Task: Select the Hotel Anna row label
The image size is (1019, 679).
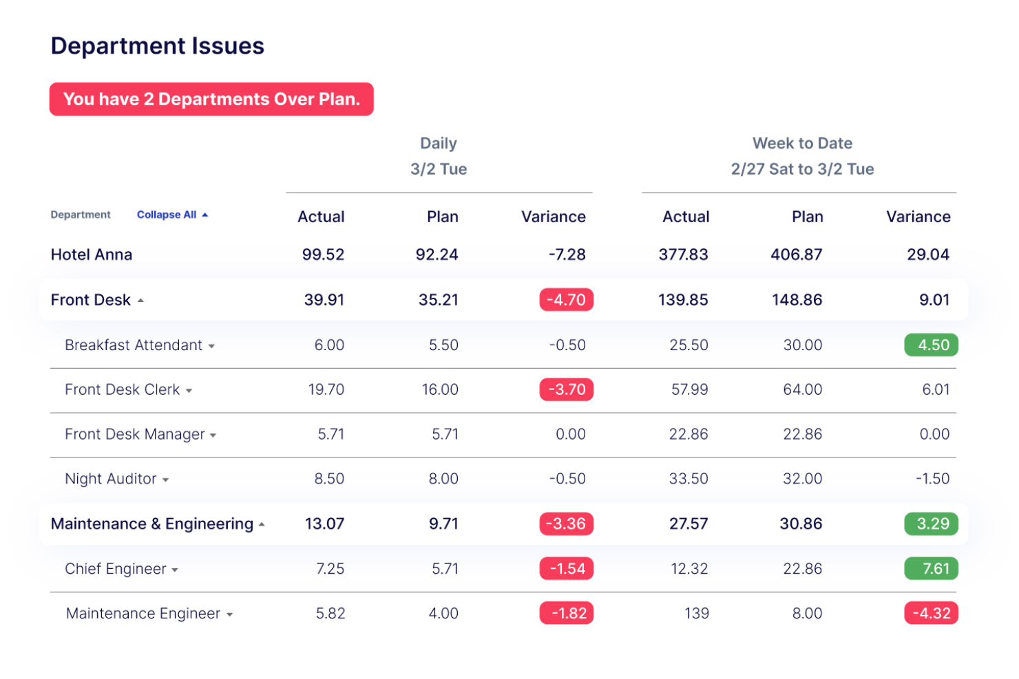Action: (x=92, y=255)
